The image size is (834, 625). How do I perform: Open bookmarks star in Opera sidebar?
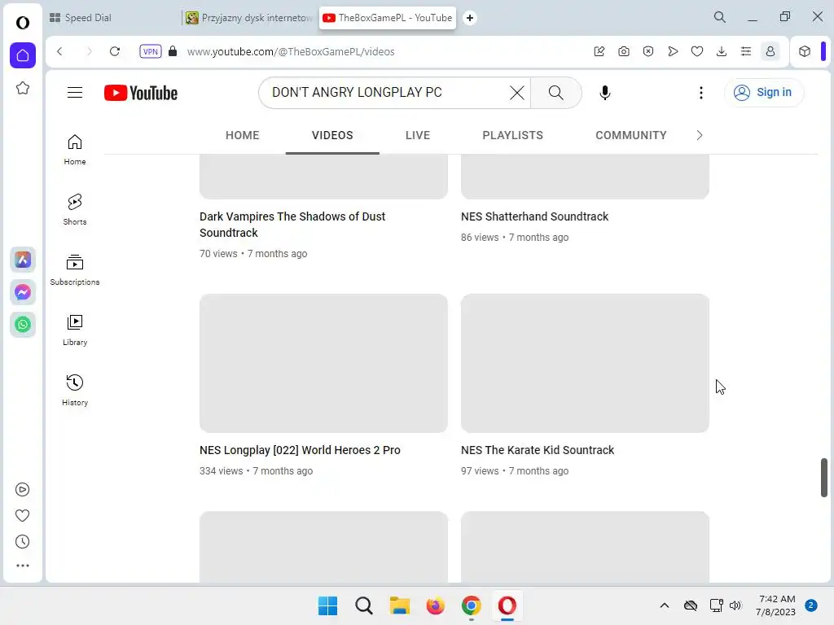tap(22, 88)
